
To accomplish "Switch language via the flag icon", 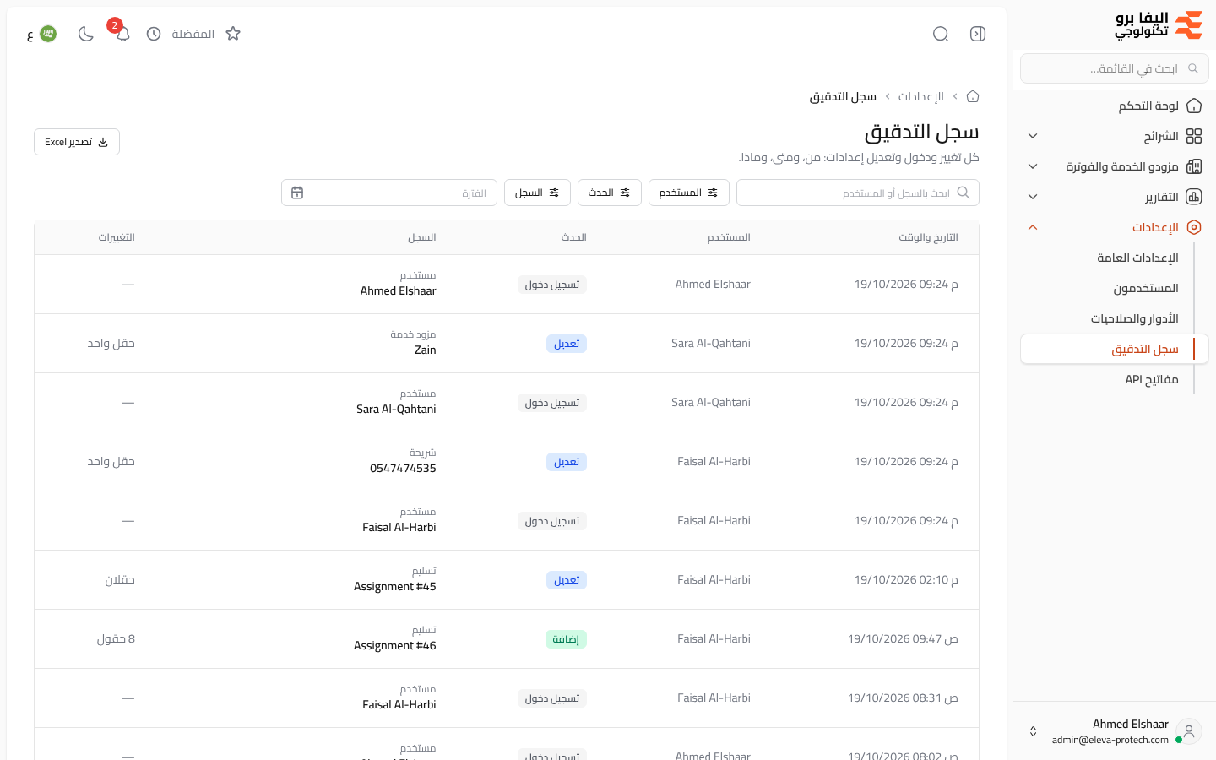I will click(x=48, y=34).
